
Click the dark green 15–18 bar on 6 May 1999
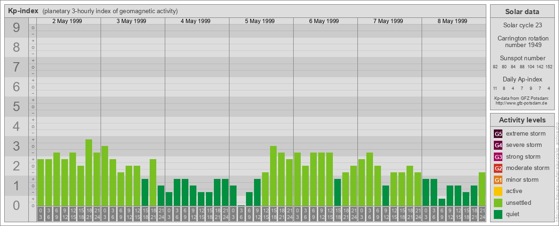click(338, 192)
